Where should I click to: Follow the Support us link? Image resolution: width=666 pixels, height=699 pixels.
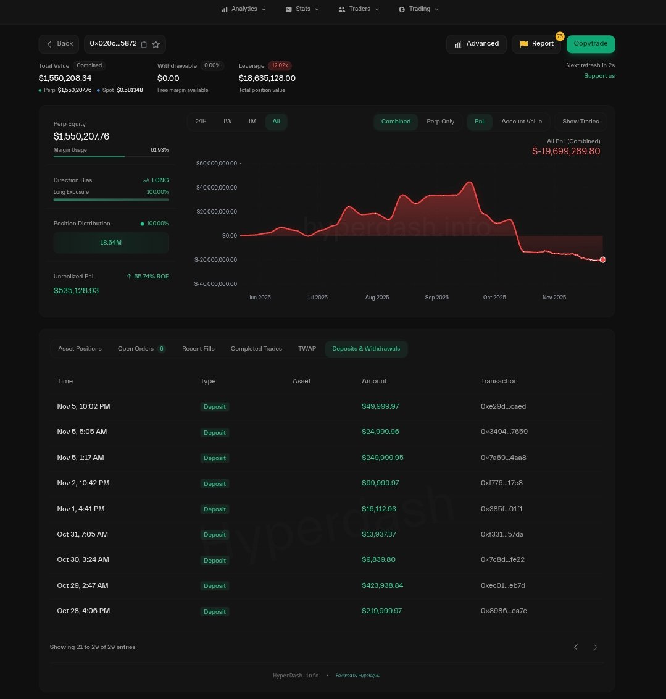[x=599, y=76]
